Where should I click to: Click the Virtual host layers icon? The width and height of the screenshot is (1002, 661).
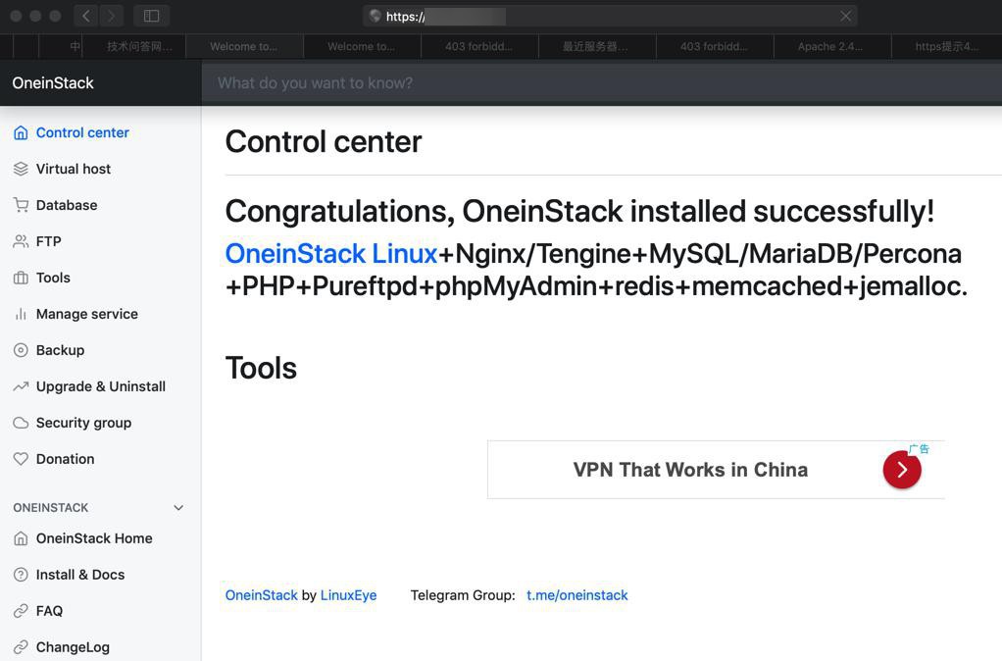pyautogui.click(x=21, y=169)
